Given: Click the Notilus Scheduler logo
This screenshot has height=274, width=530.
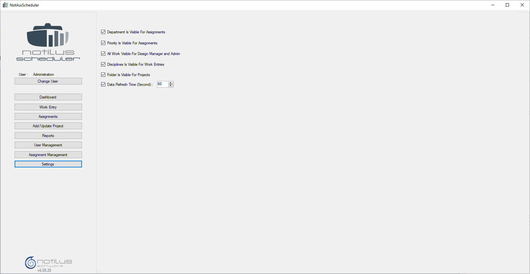Looking at the screenshot, I should (48, 42).
